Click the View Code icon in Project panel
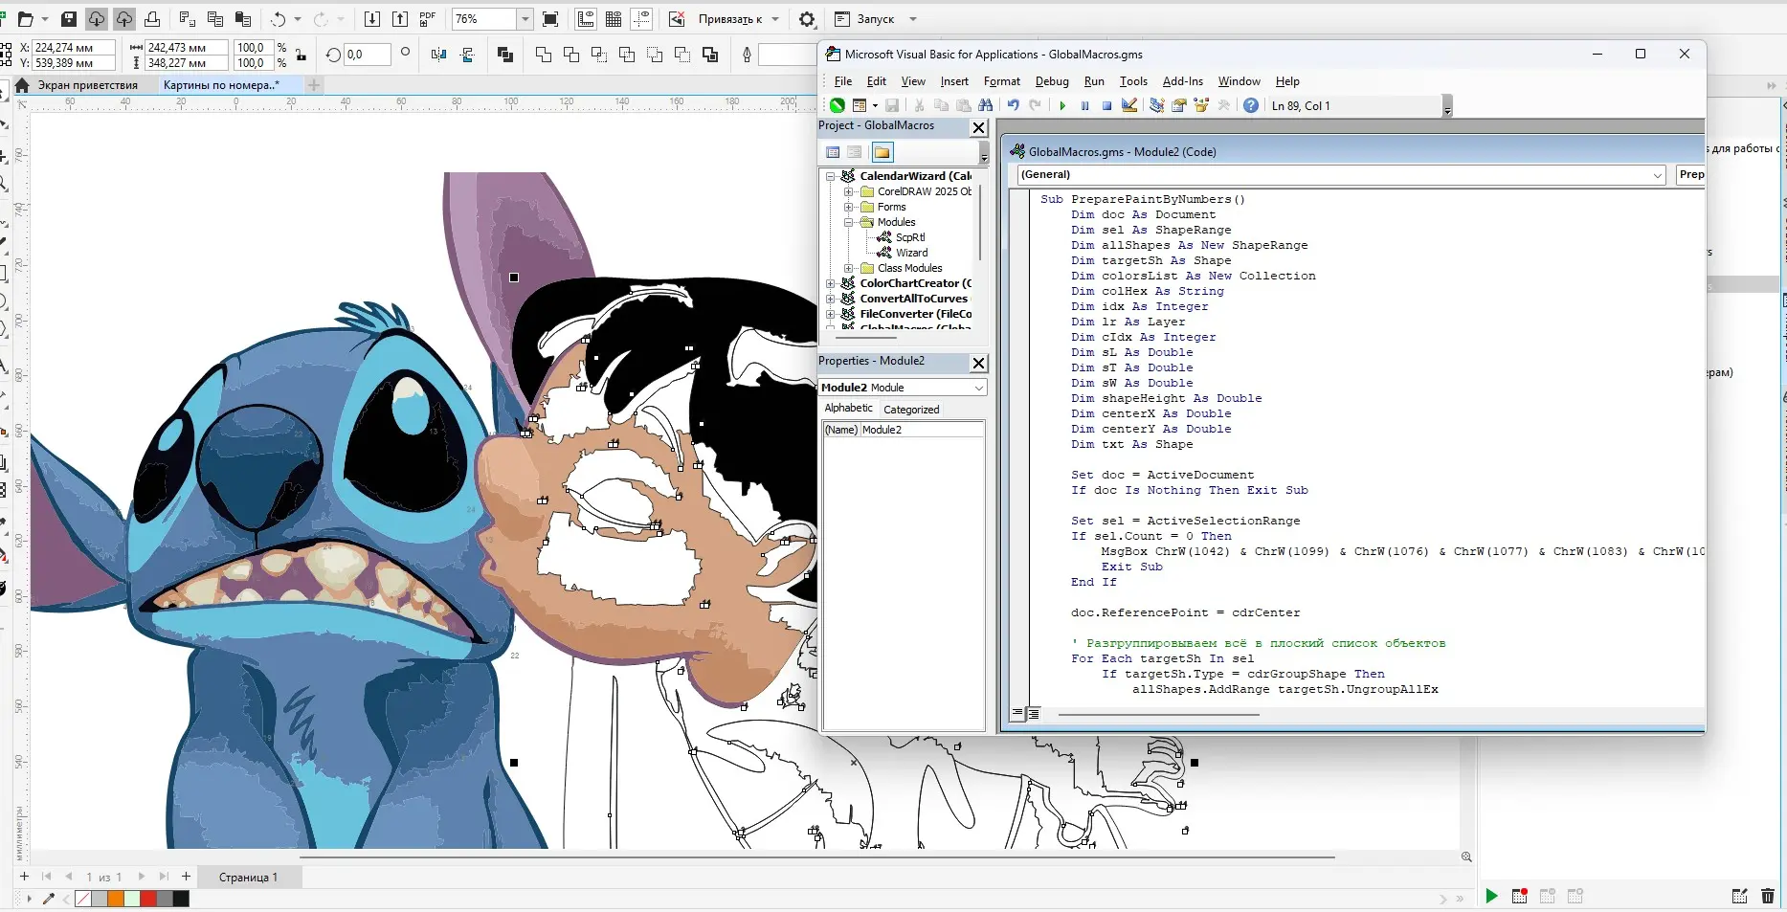1787x912 pixels. [x=833, y=152]
